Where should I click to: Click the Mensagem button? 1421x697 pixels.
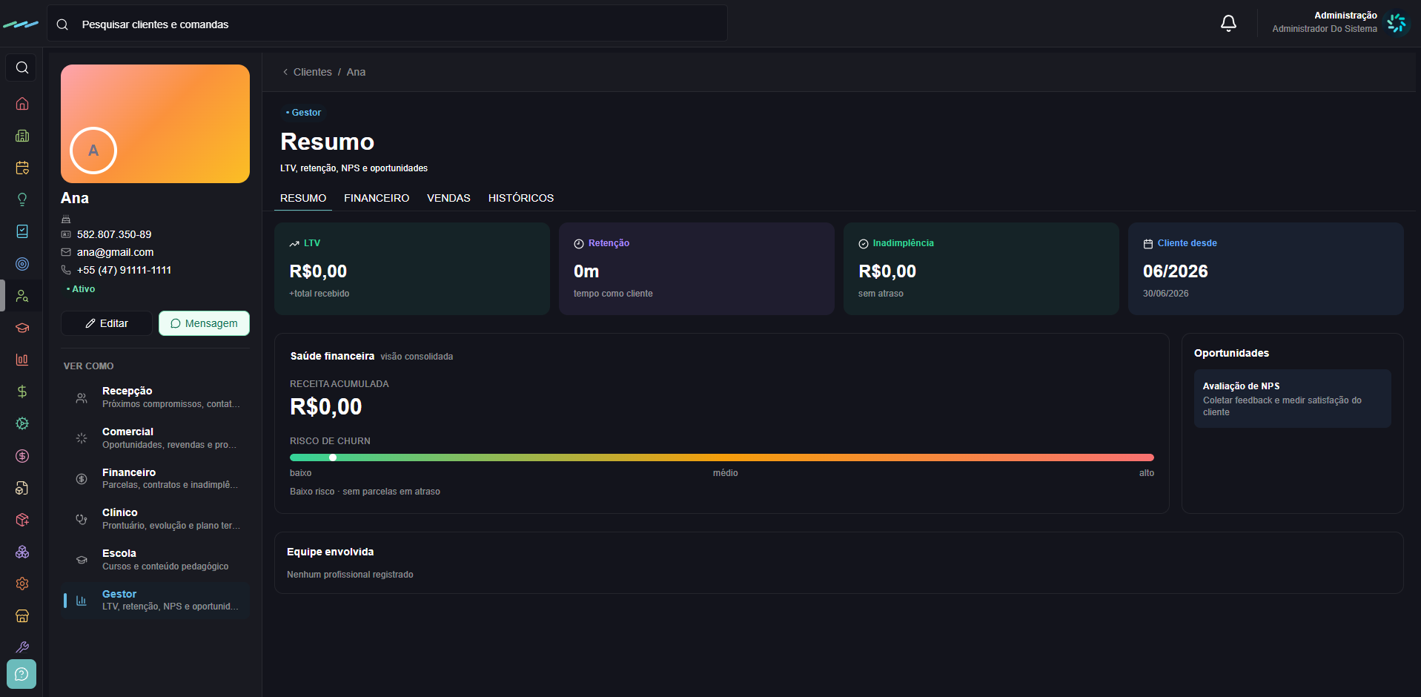point(204,323)
